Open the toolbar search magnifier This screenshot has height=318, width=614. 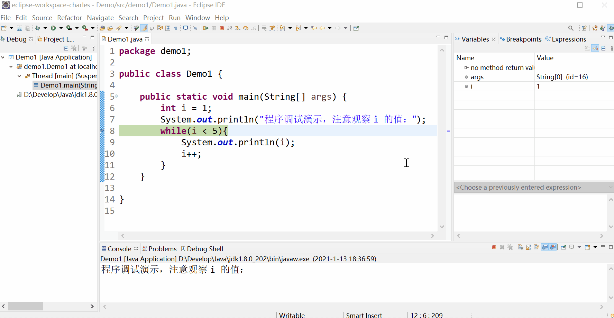[x=571, y=28]
